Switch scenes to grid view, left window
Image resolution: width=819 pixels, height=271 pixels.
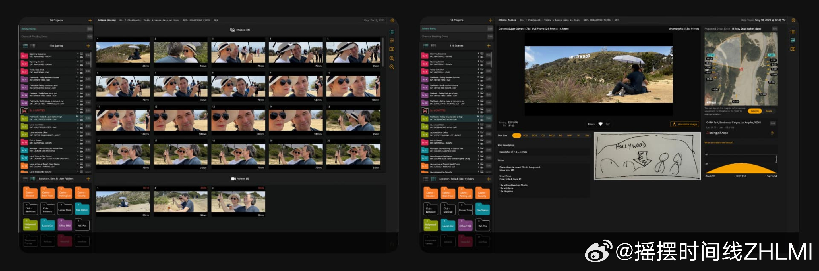click(x=32, y=46)
